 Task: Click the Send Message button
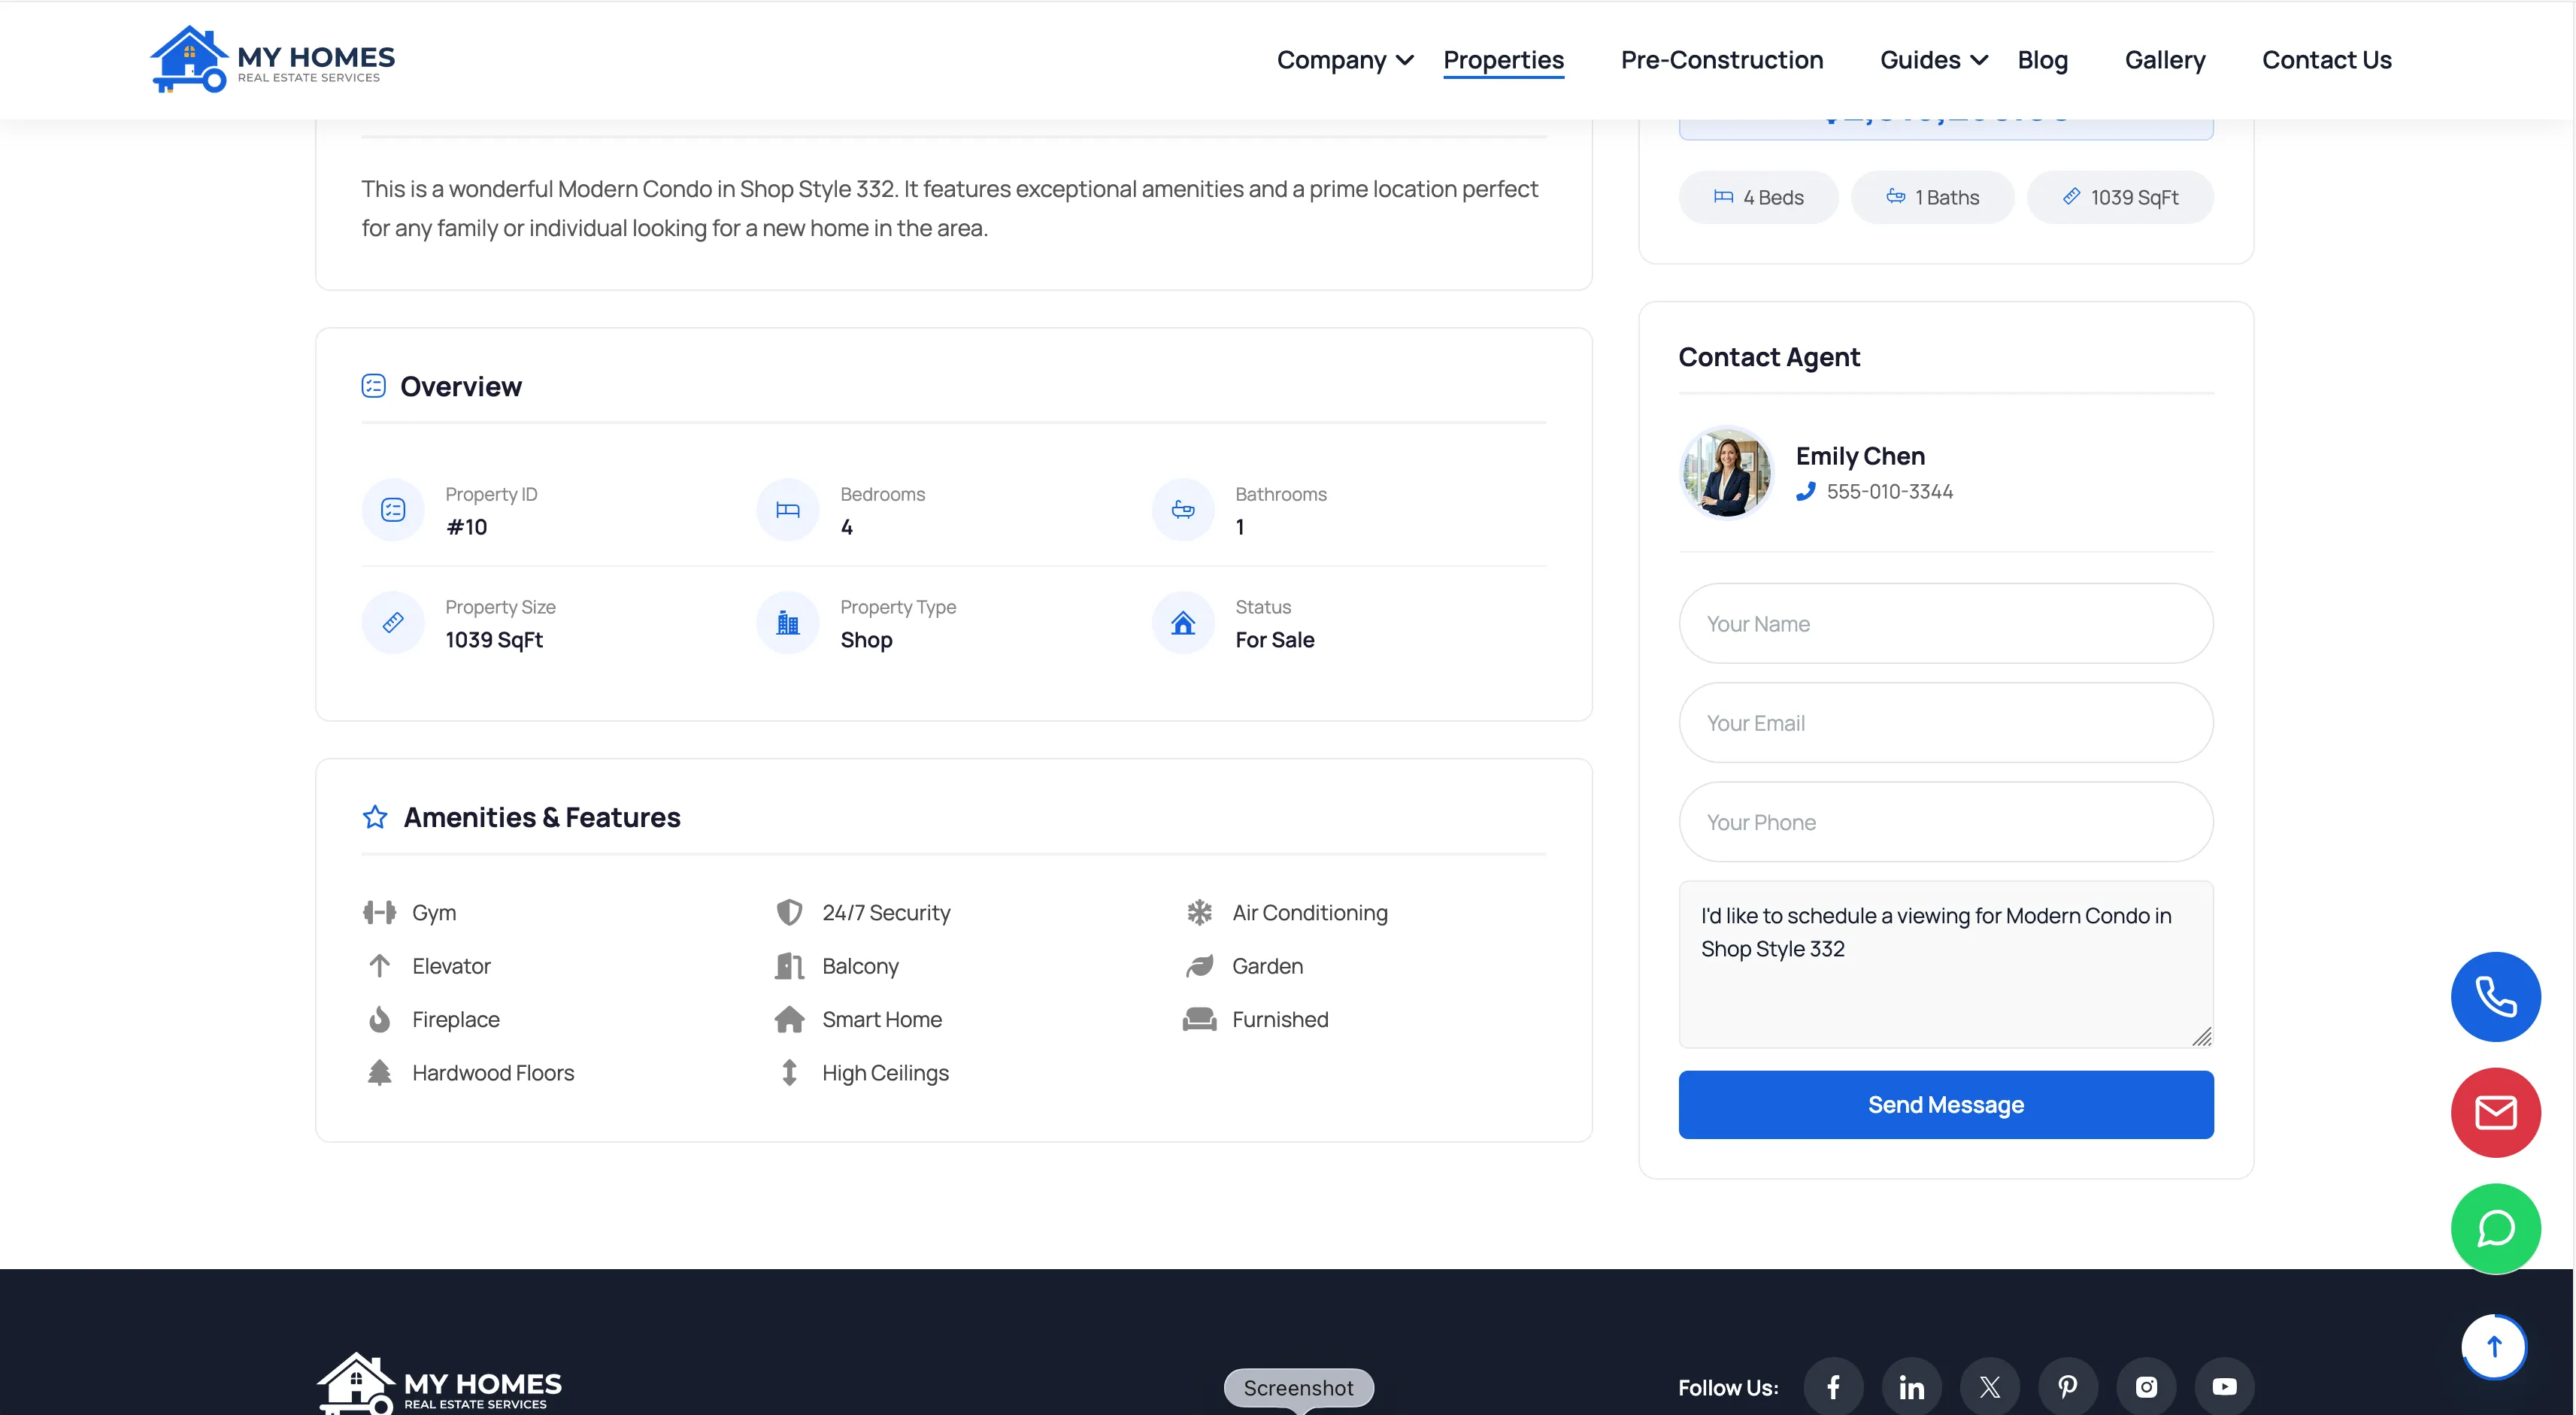(x=1946, y=1104)
